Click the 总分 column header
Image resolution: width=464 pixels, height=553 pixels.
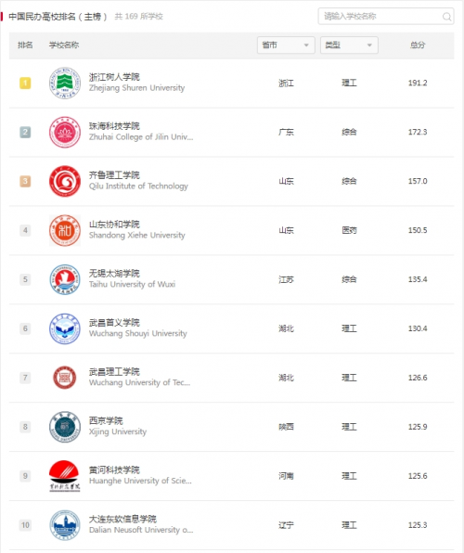click(x=418, y=45)
